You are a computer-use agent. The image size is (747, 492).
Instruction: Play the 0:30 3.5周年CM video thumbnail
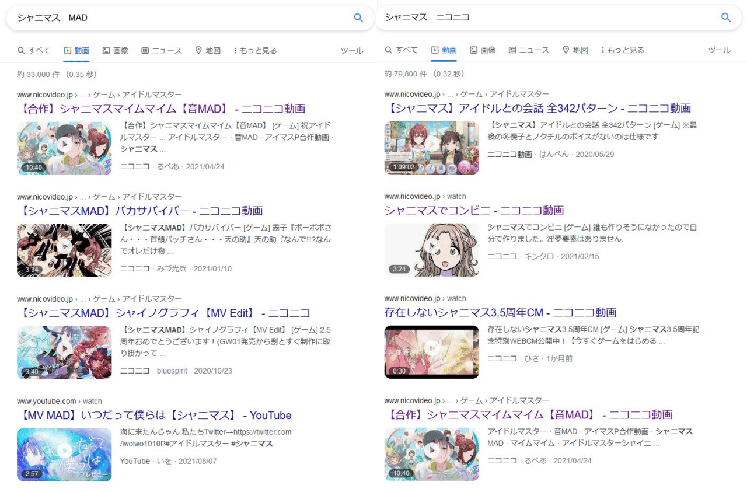(x=431, y=352)
